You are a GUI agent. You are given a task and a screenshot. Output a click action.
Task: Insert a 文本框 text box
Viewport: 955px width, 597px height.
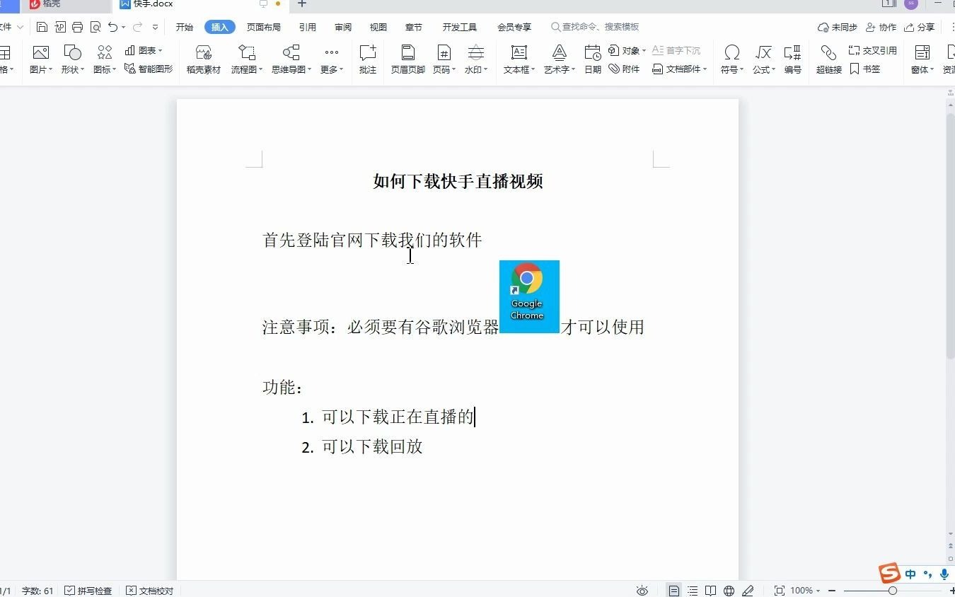[x=519, y=60]
